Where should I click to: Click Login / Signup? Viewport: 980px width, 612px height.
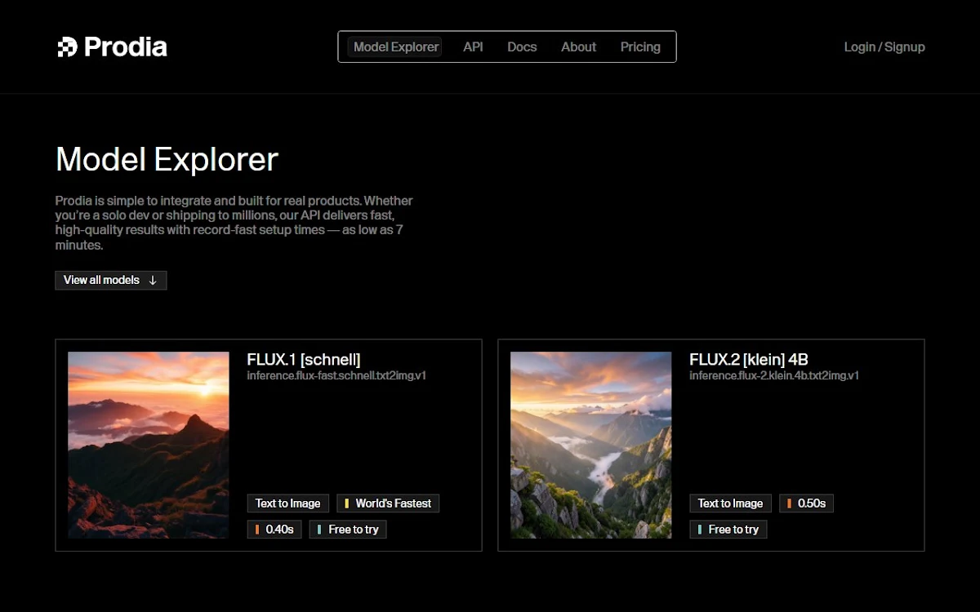pos(884,47)
